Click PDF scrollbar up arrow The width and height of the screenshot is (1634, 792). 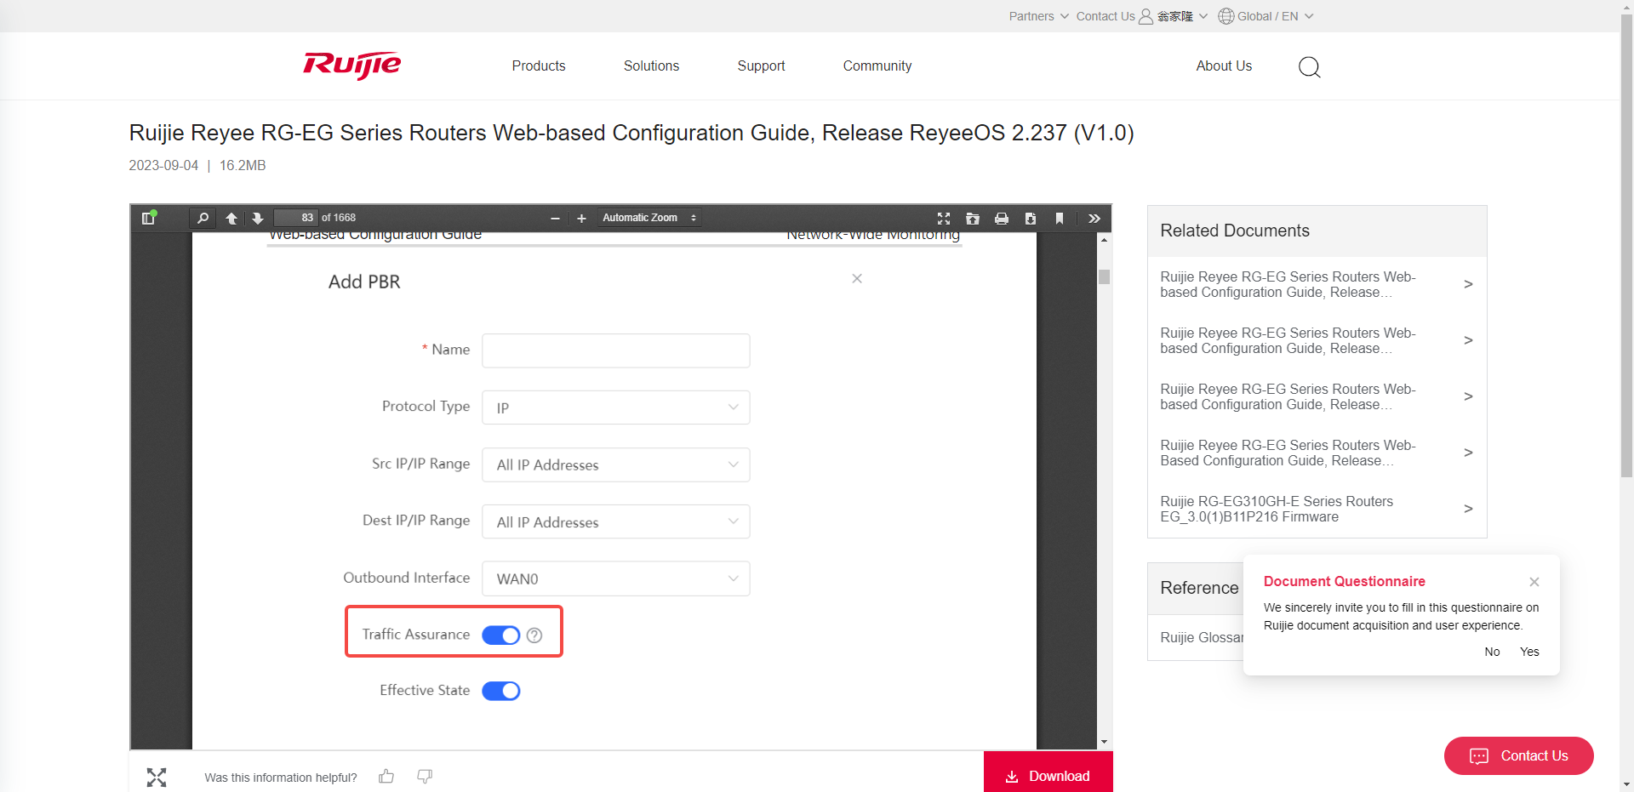click(1104, 240)
